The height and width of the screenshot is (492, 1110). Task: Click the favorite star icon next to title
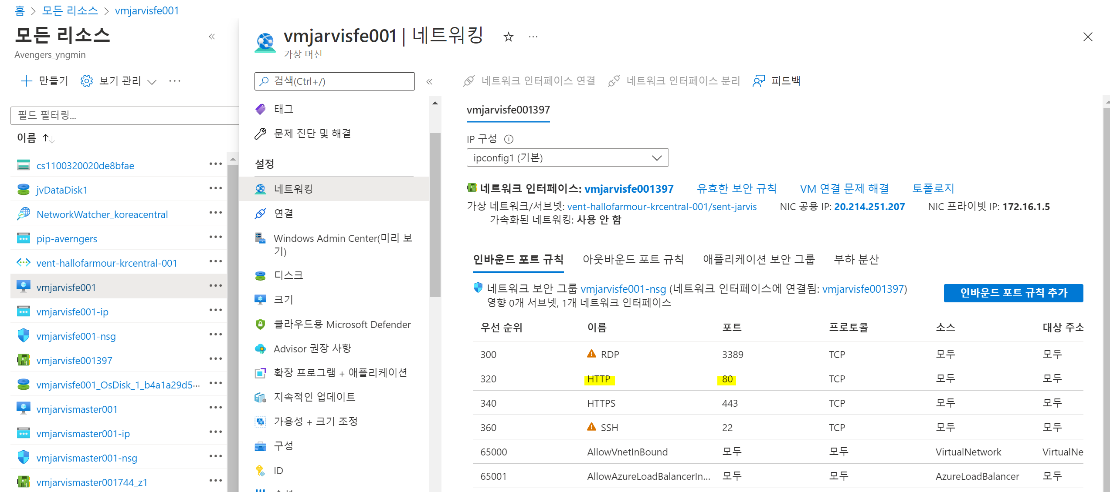point(508,37)
